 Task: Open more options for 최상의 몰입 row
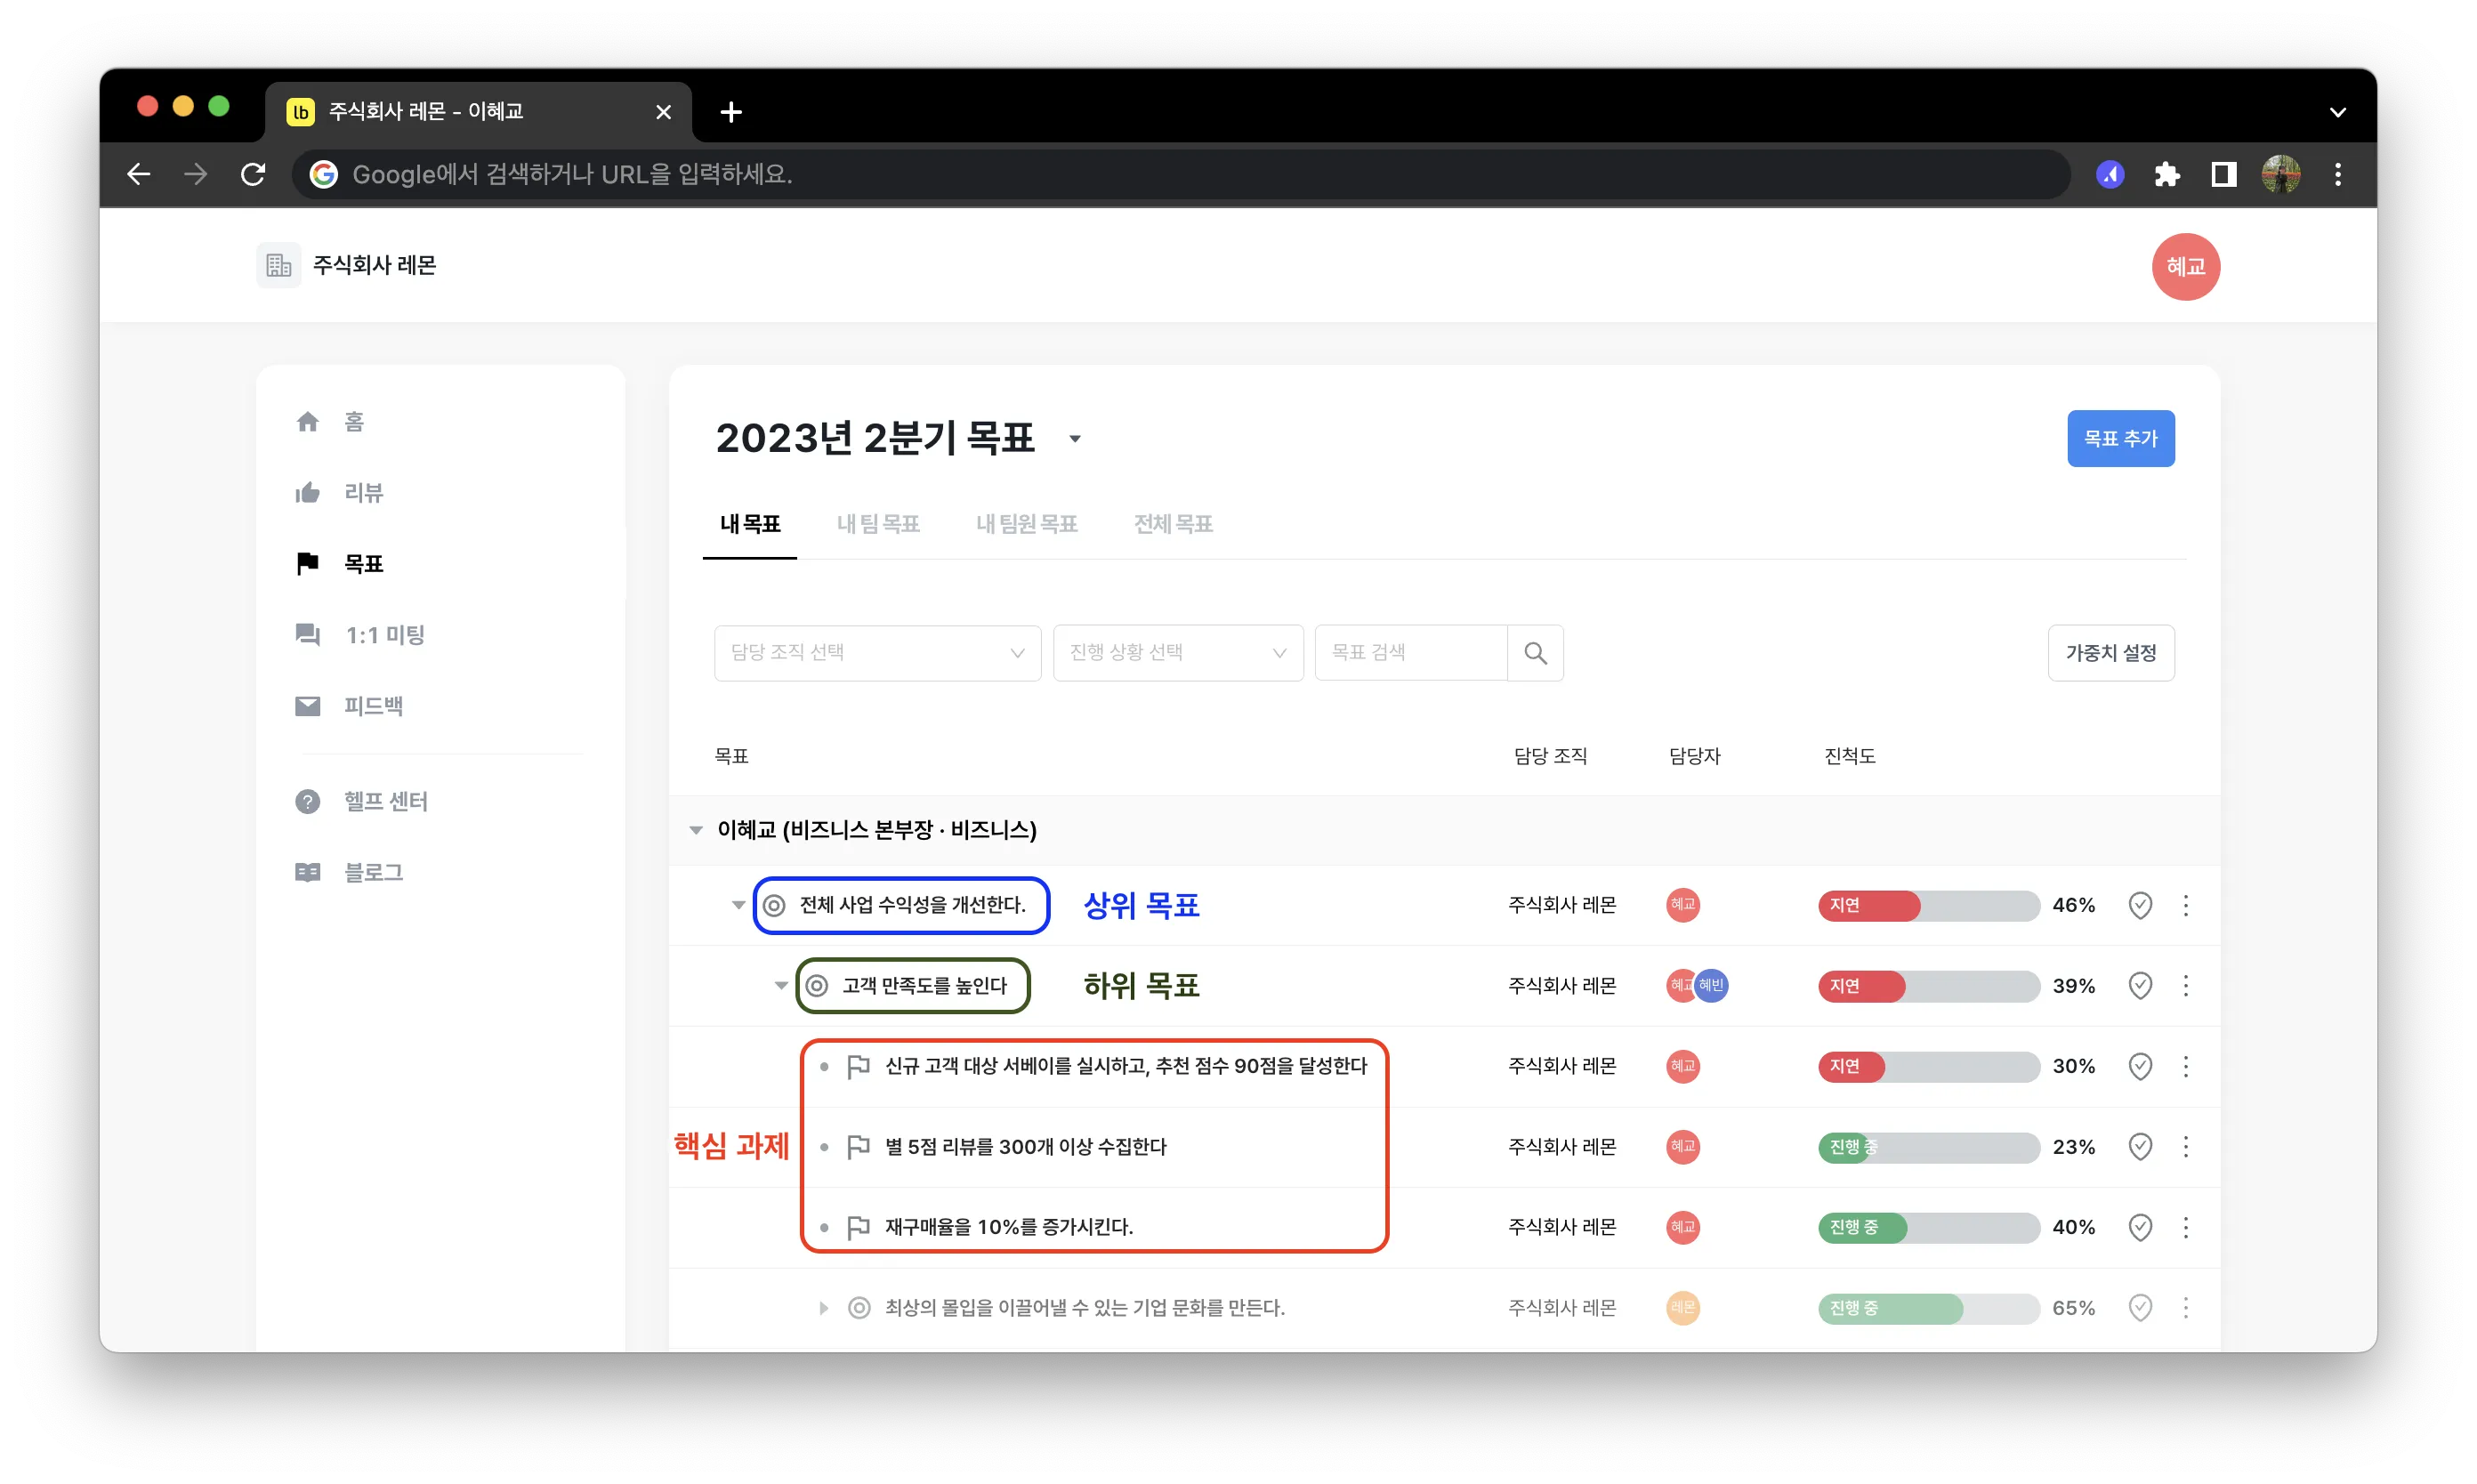(2185, 1308)
